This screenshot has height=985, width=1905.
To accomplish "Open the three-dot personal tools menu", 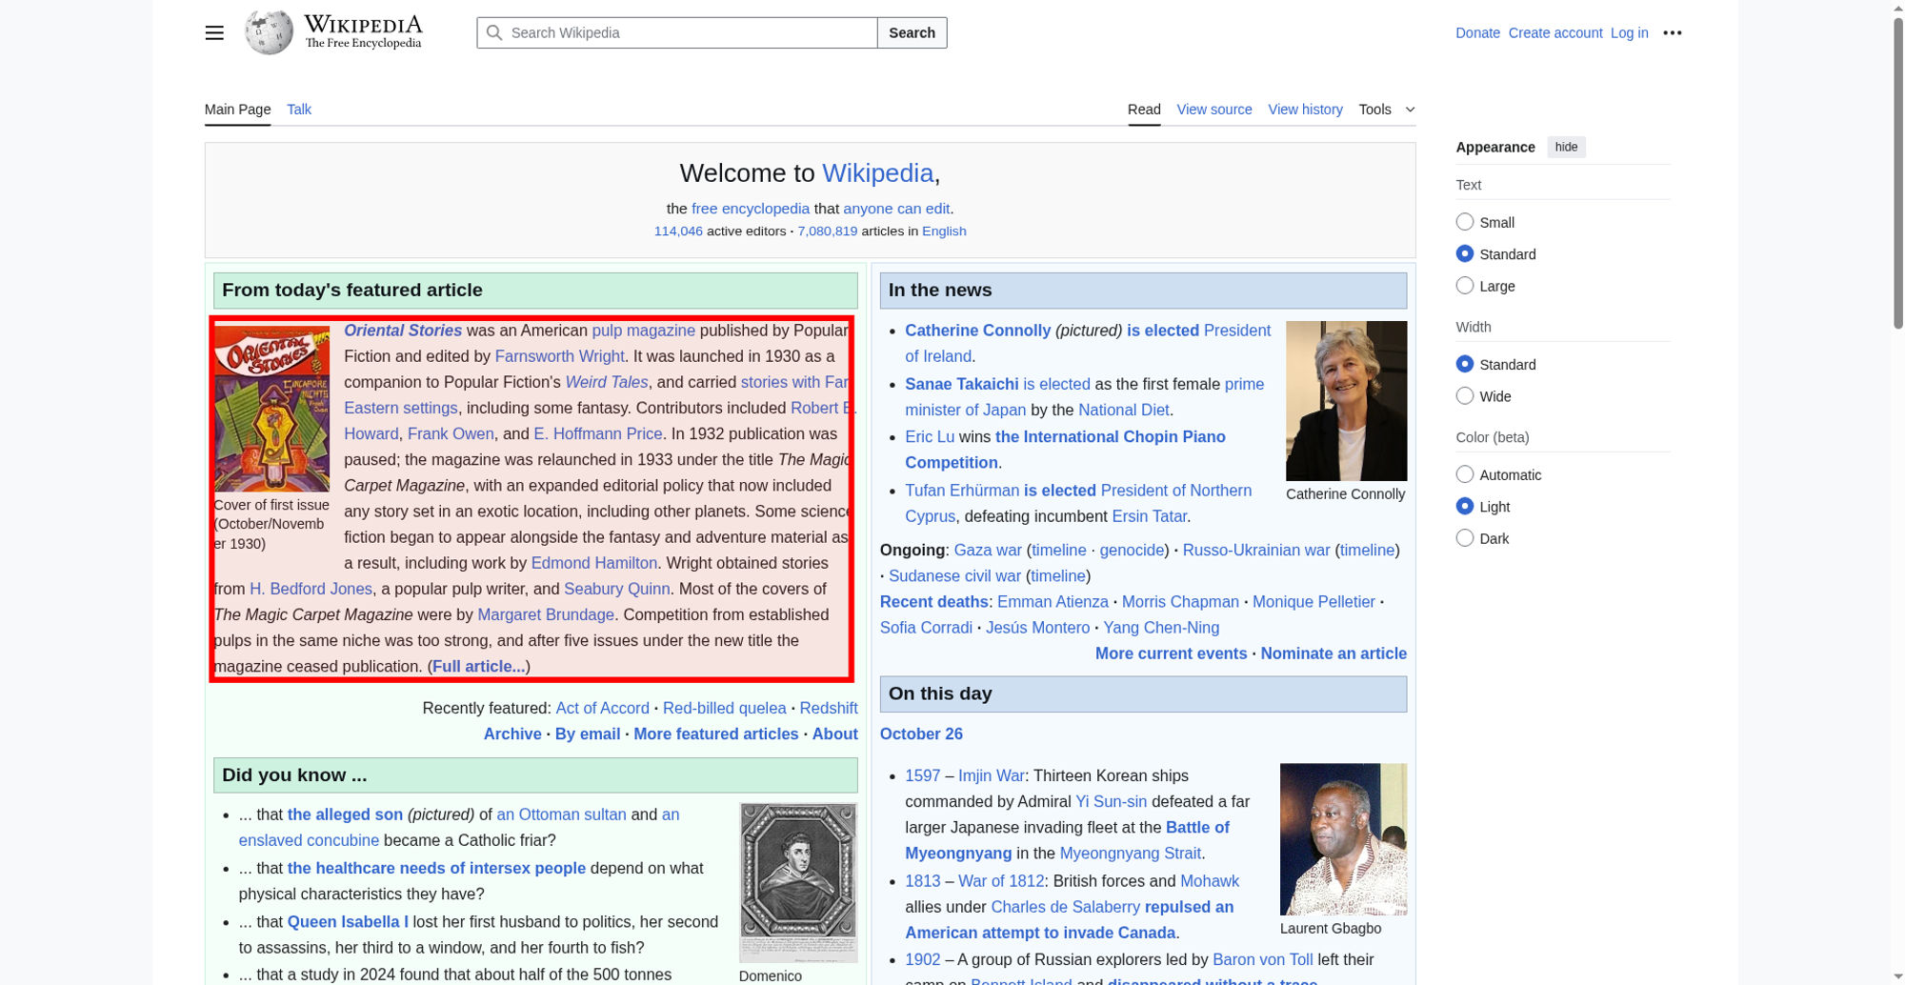I will (x=1672, y=32).
